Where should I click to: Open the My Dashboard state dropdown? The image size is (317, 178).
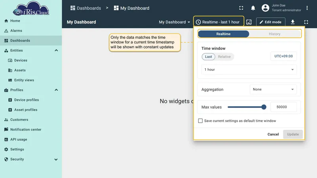(174, 22)
